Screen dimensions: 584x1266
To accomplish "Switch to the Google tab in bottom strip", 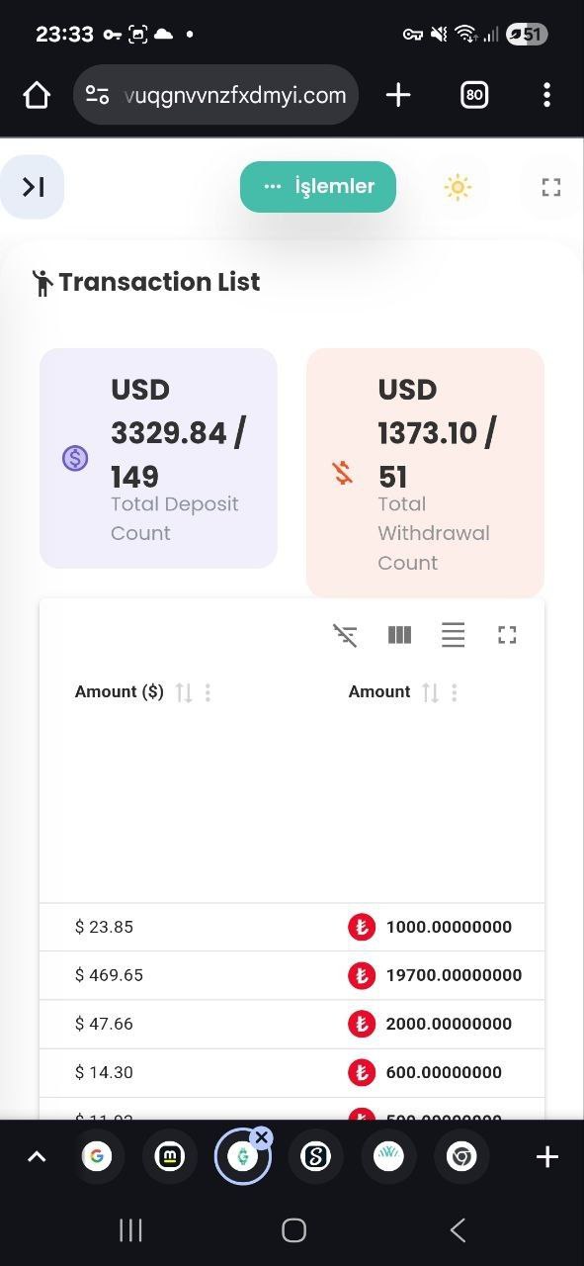I will point(97,1156).
